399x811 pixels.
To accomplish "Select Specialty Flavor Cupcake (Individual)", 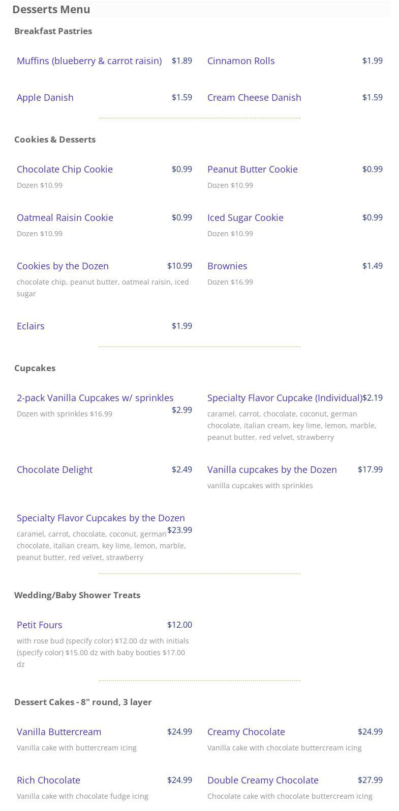I will (285, 398).
